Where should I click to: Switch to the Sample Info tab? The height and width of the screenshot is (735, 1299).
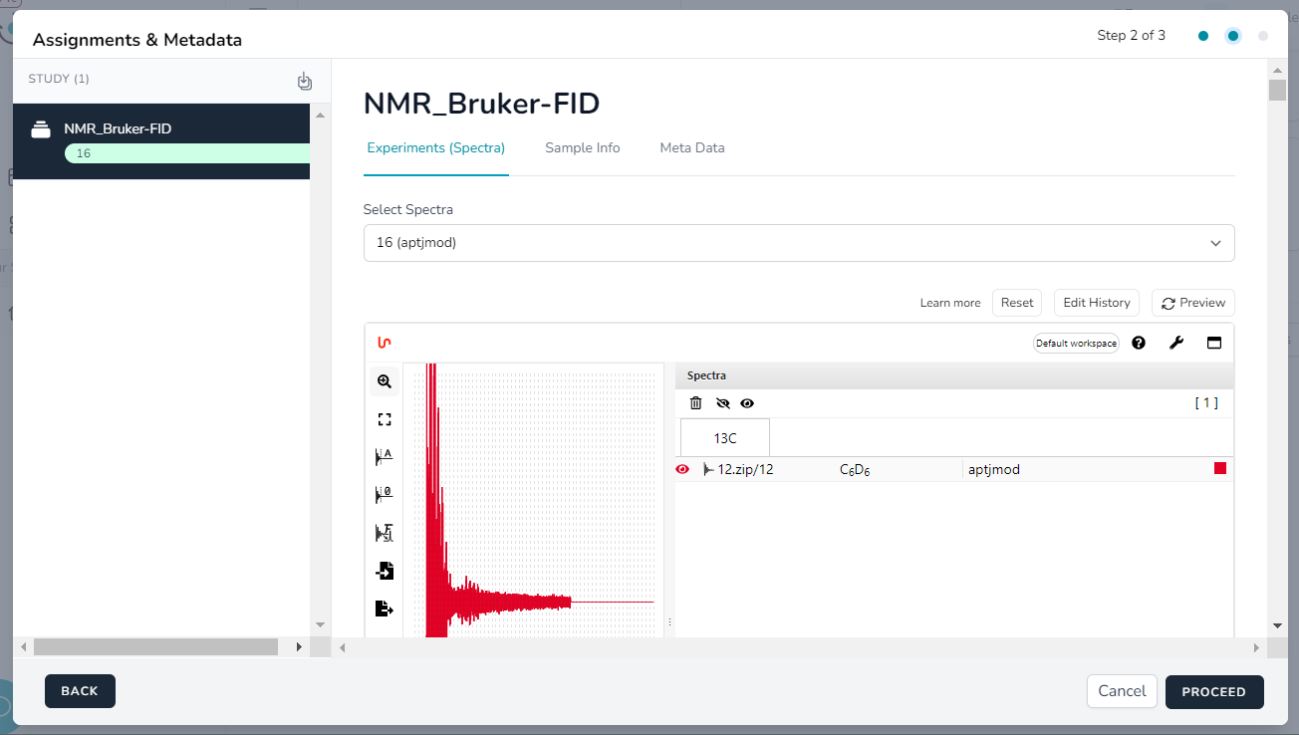(x=582, y=147)
